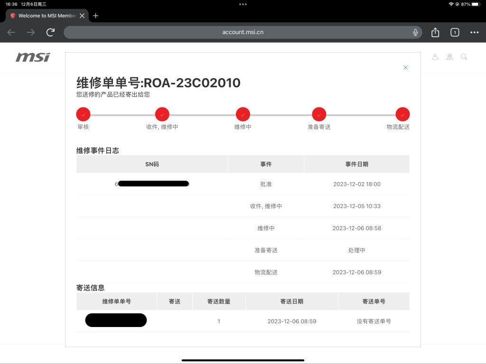Viewport: 486px width, 364px height.
Task: Select the SN code row in the log table
Action: (x=152, y=184)
